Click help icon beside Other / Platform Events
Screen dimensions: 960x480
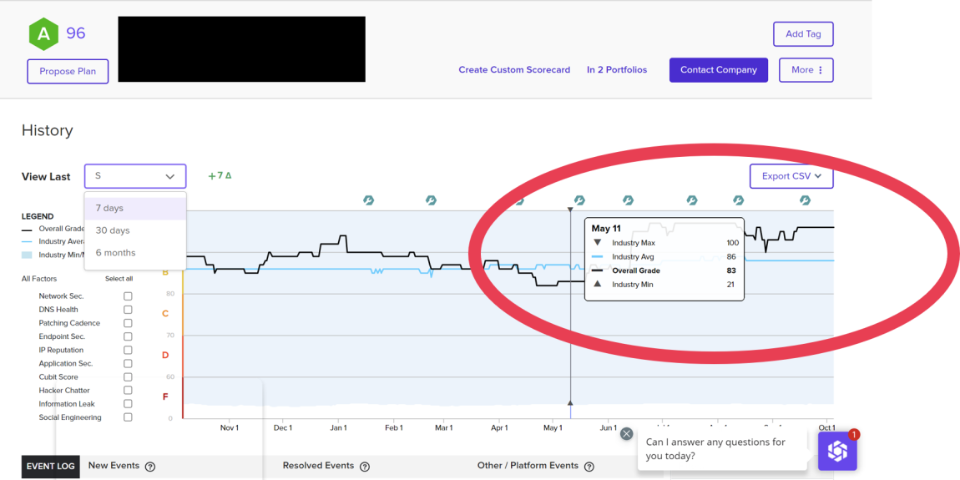pos(589,467)
